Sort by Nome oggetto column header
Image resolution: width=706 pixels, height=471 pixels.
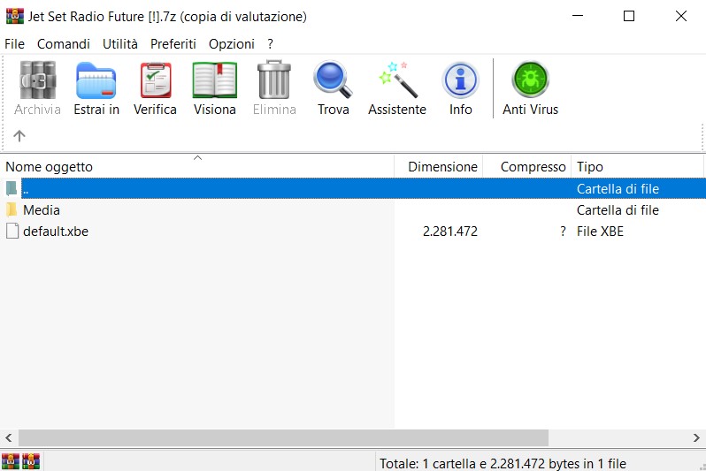197,166
